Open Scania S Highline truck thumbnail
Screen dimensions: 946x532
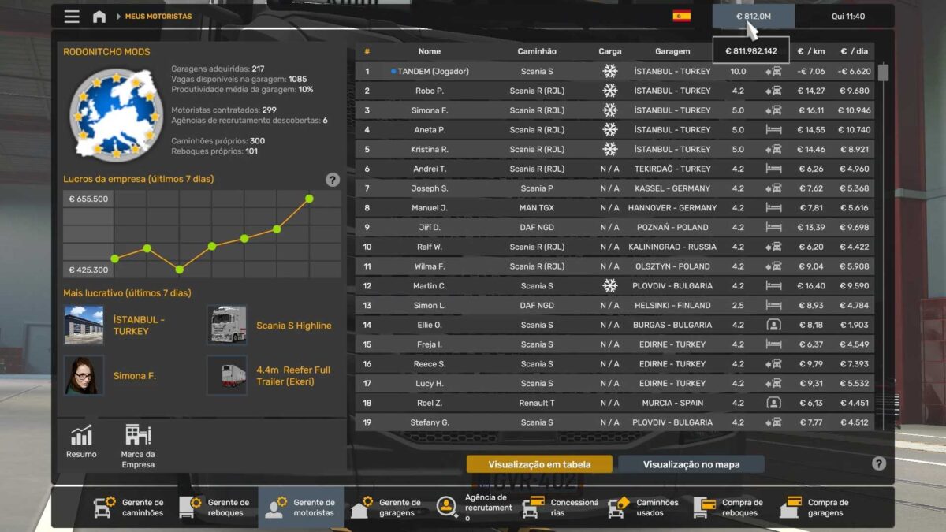click(x=227, y=326)
